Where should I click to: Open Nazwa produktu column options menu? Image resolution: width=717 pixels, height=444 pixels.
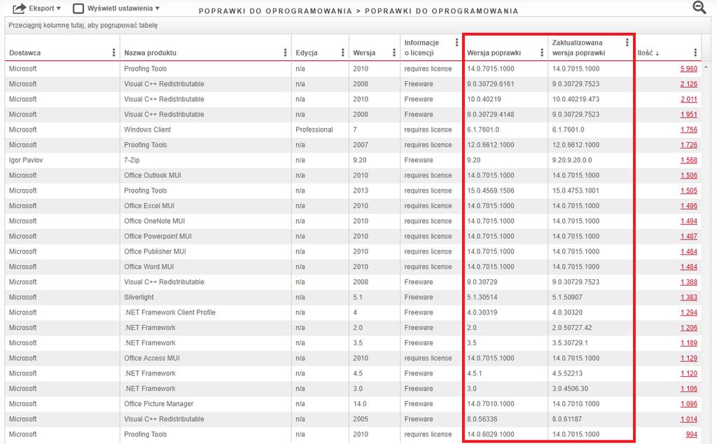tap(286, 53)
